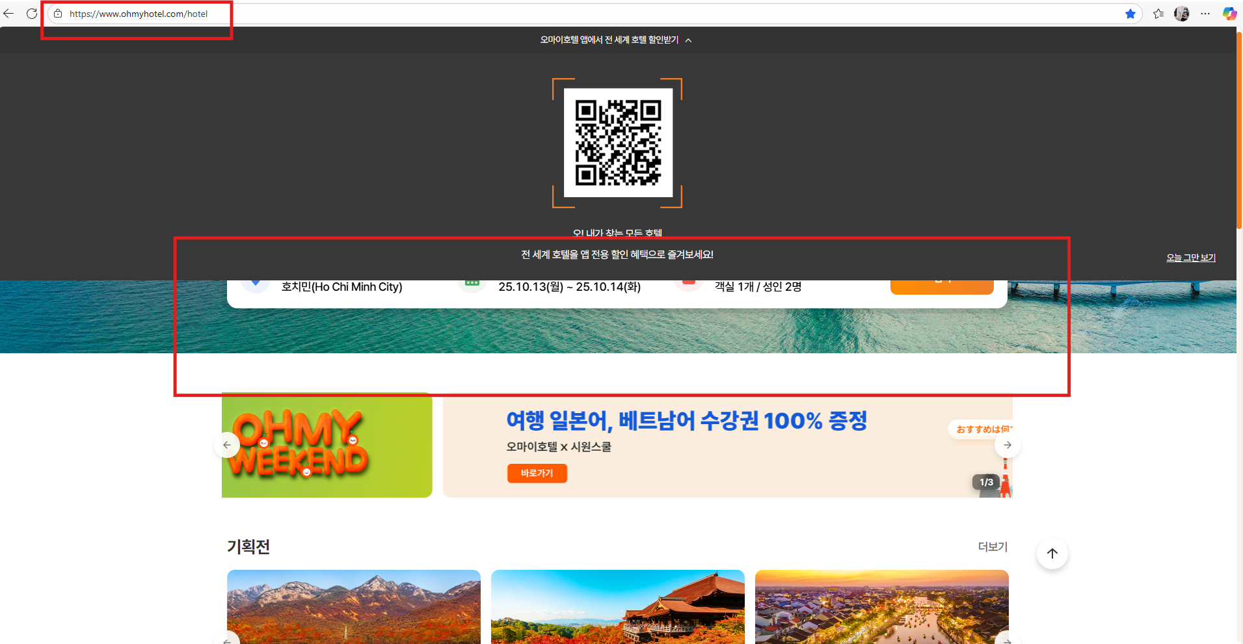The width and height of the screenshot is (1243, 644).
Task: Reload the page with the refresh icon
Action: pos(31,14)
